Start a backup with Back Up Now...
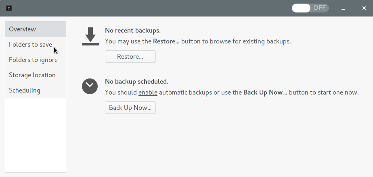Screen dimensions: 373x177 coord(130,107)
